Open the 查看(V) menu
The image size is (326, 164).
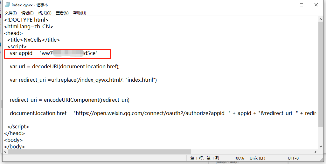tap(62, 13)
